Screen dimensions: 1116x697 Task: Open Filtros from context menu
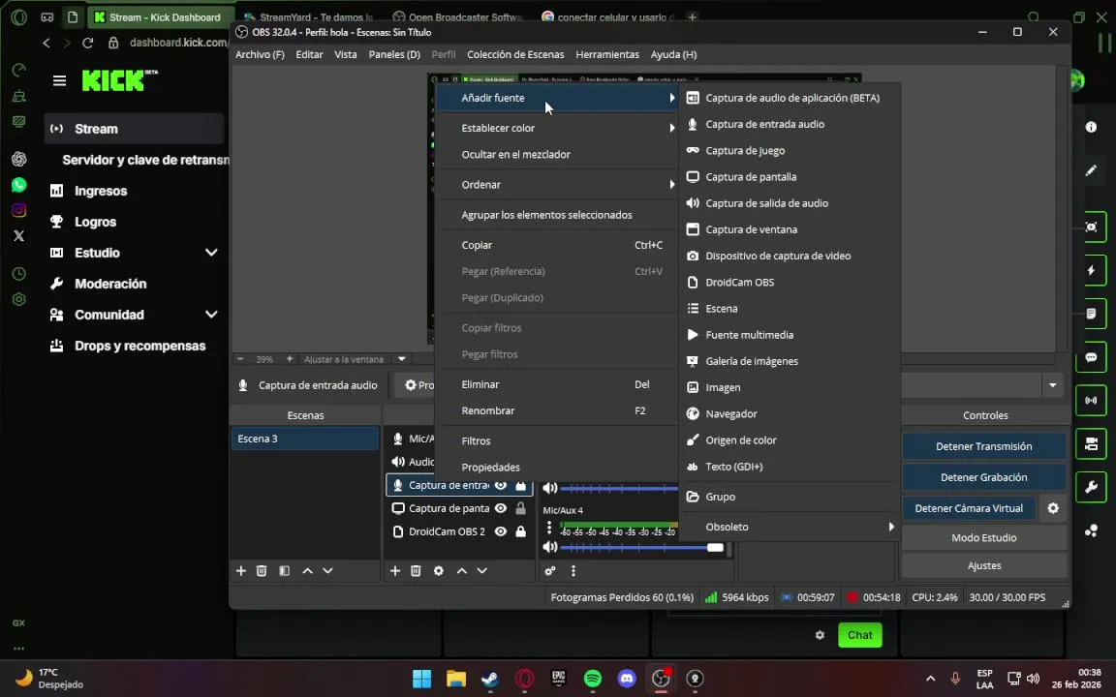click(557, 441)
